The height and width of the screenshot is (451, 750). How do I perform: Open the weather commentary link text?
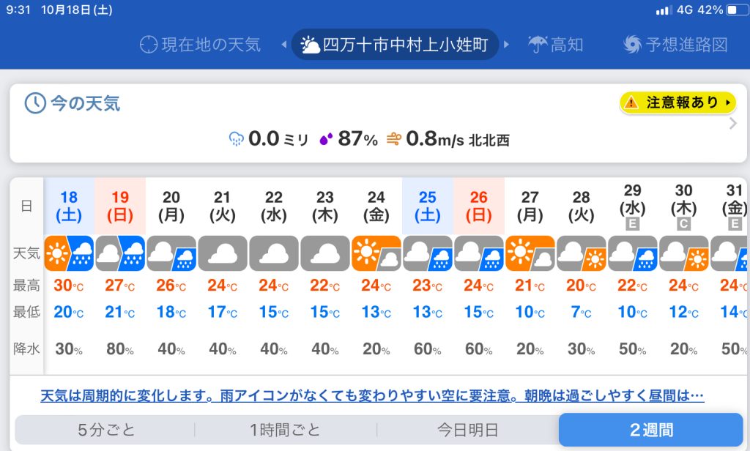372,396
